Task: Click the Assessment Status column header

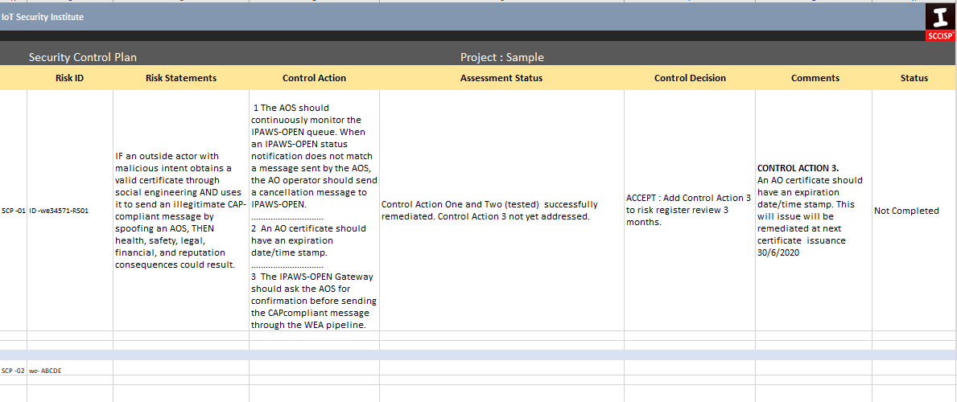Action: click(x=501, y=78)
